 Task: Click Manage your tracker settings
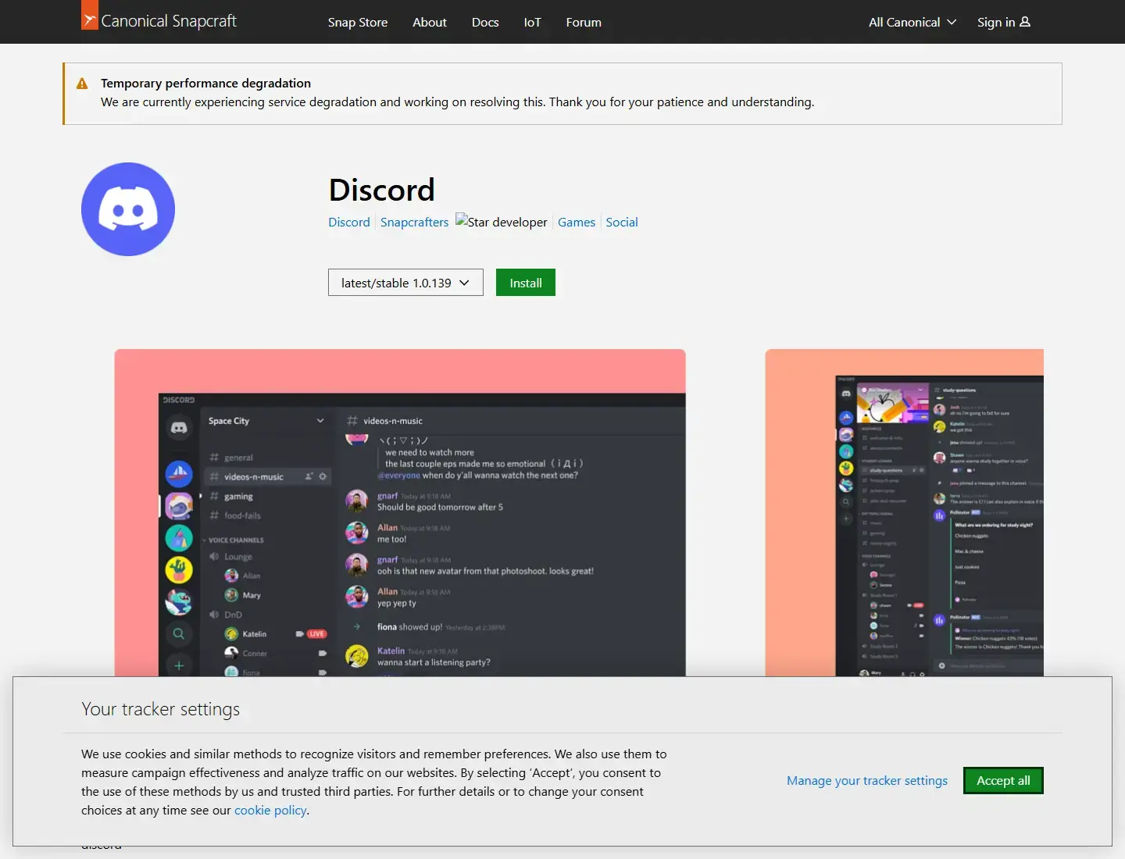tap(867, 780)
